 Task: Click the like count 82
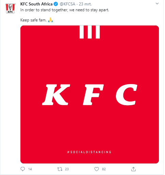click(104, 169)
